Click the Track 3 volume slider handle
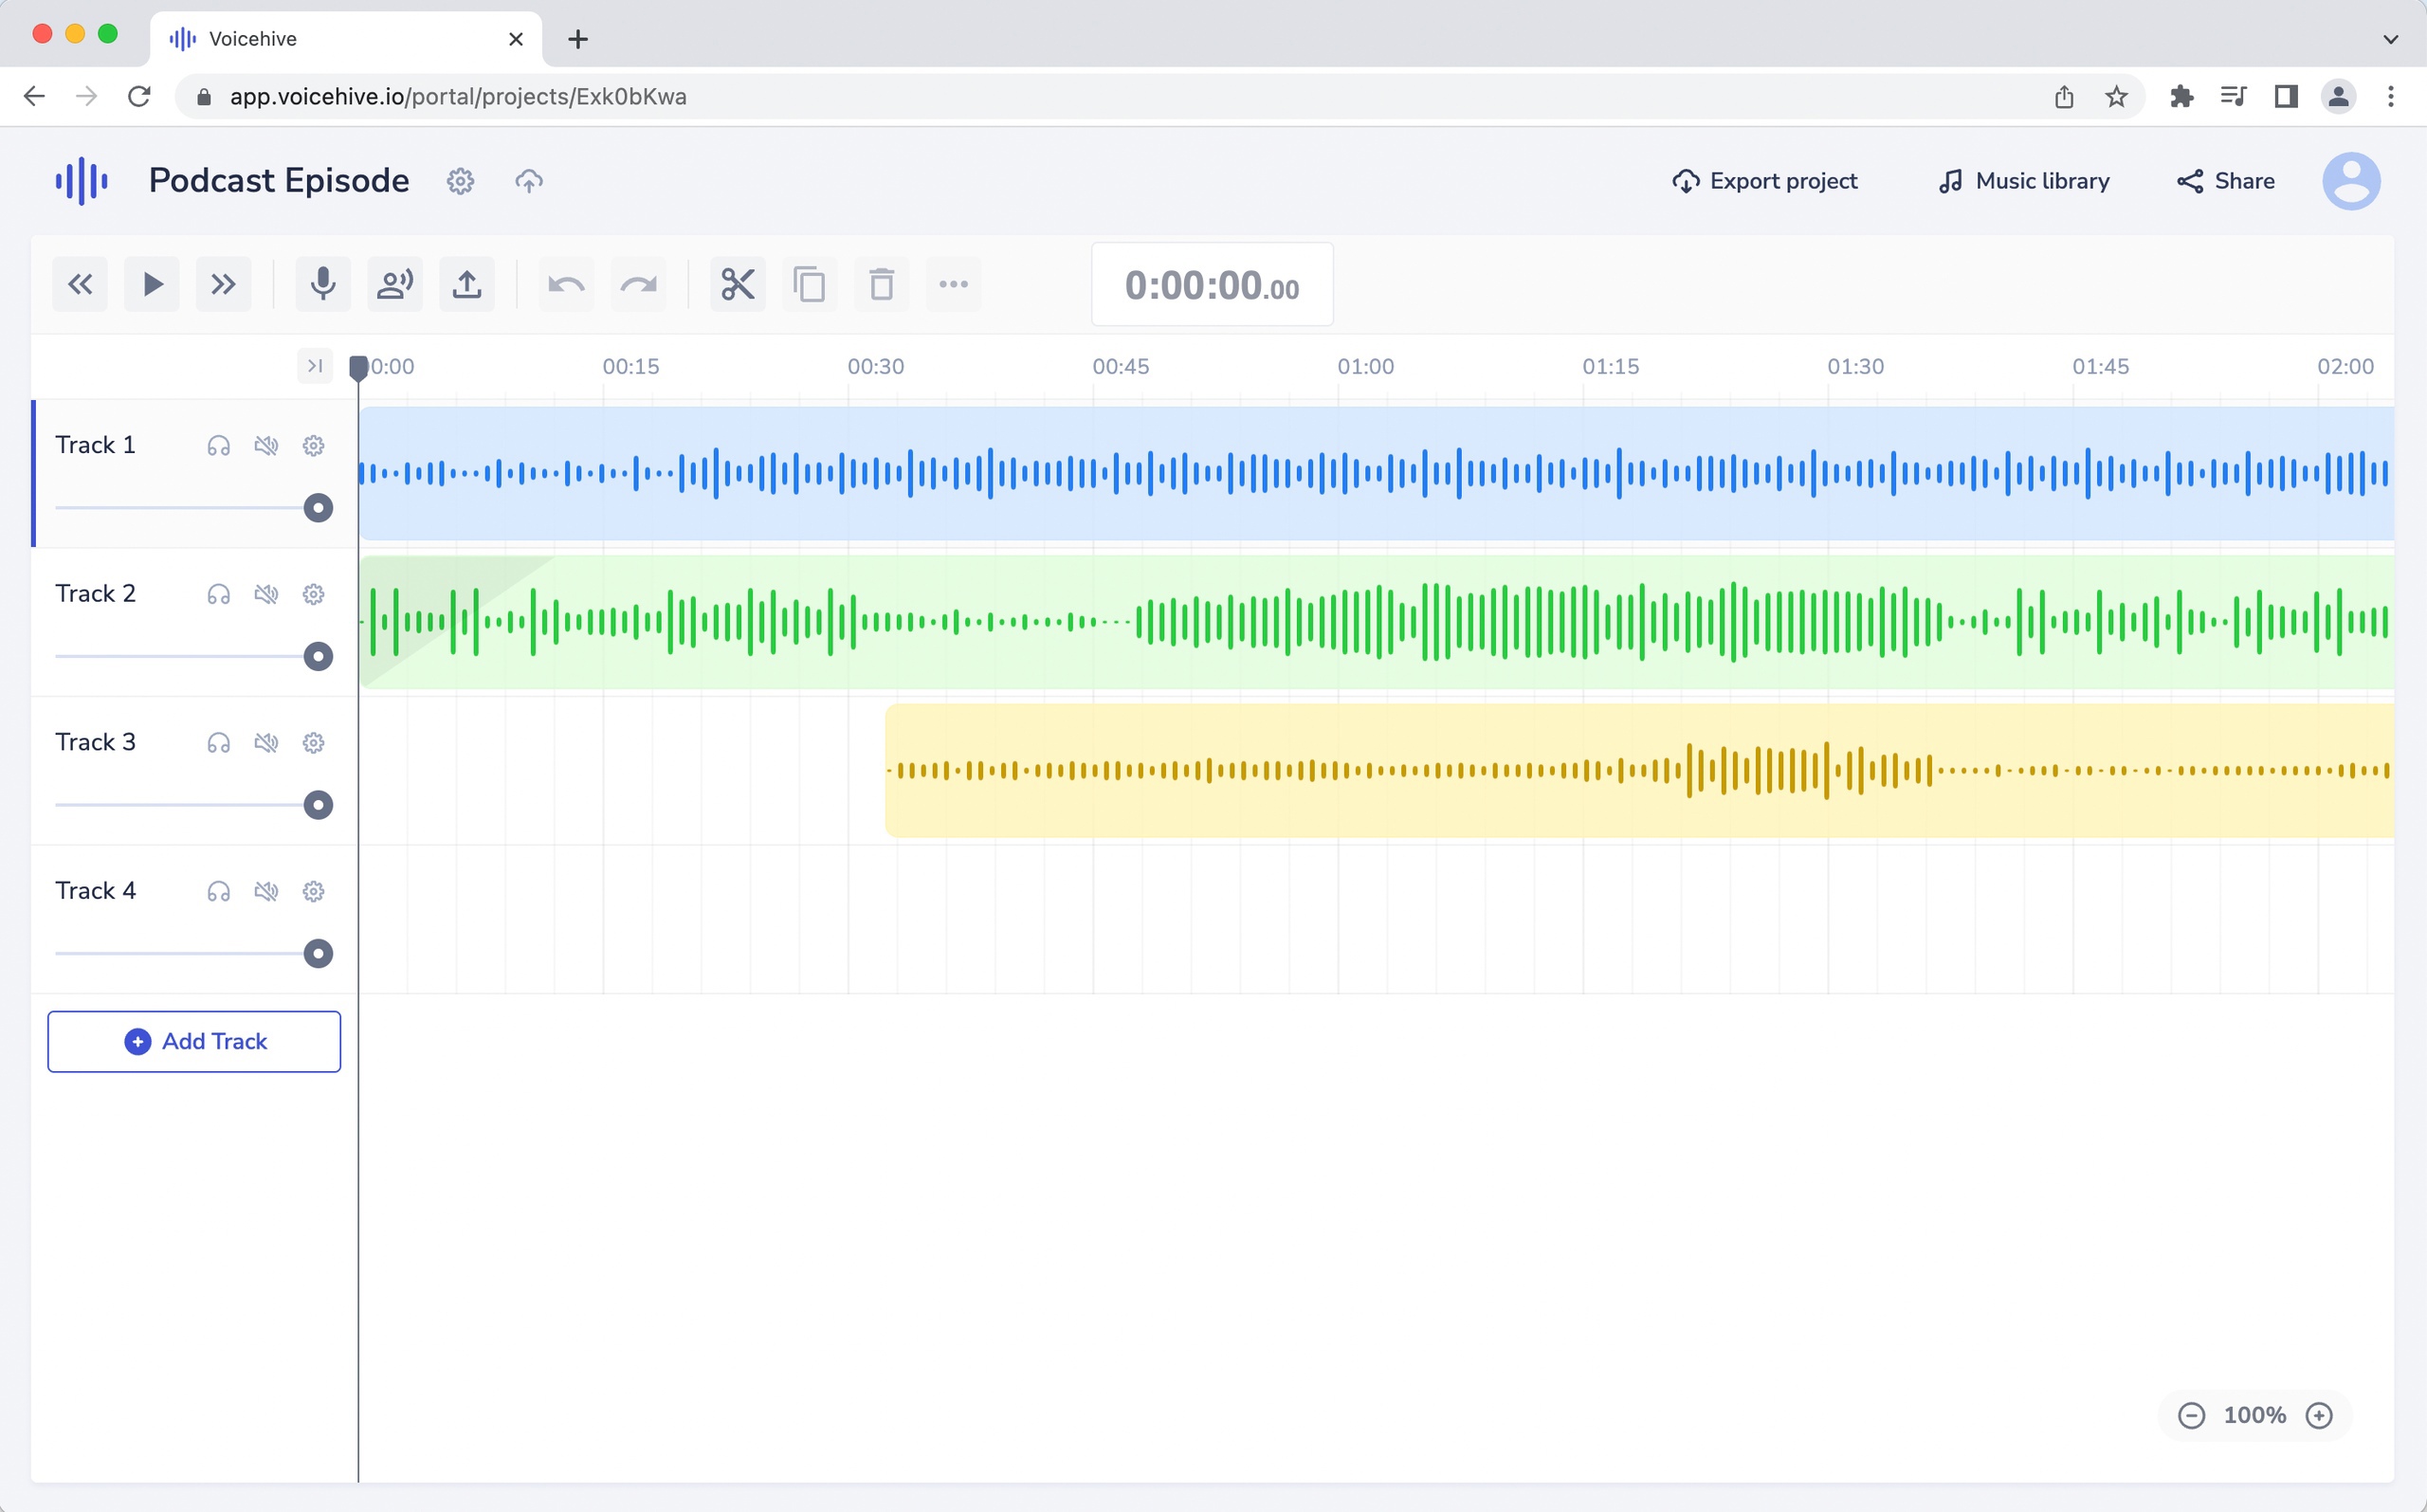The image size is (2427, 1512). point(318,805)
